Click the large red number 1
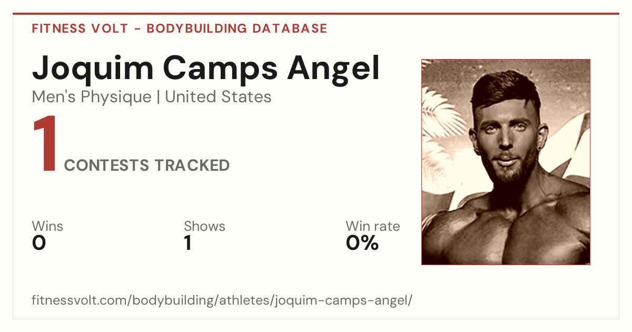The image size is (632, 332). (x=45, y=144)
